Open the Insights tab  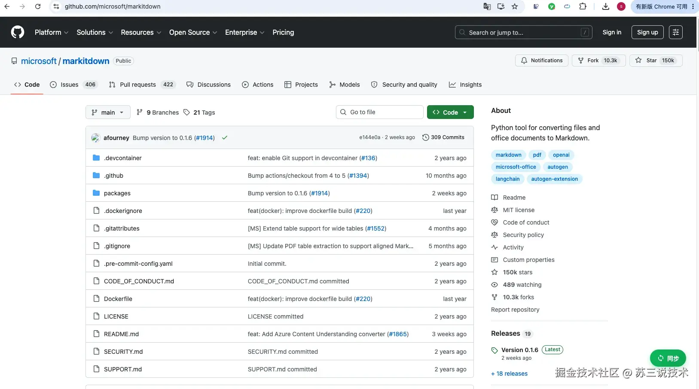click(x=465, y=85)
